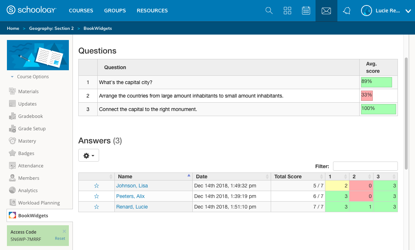Screen dimensions: 415x250
Task: Click the Gradebook sidebar icon
Action: (x=12, y=116)
